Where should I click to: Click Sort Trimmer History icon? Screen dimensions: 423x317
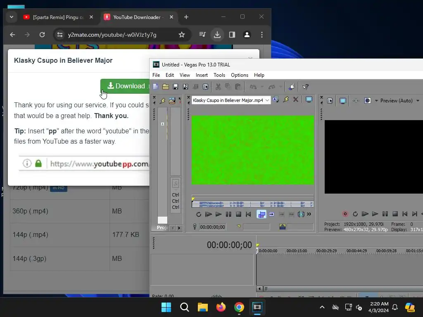(x=276, y=100)
